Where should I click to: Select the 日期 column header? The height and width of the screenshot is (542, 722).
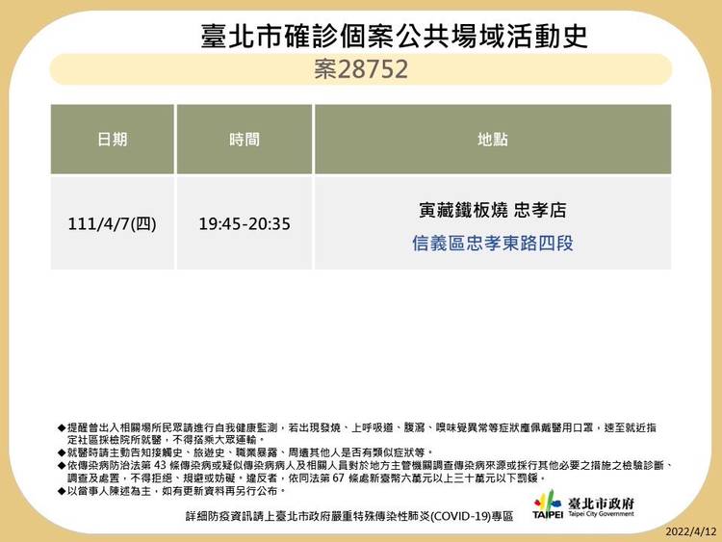tap(113, 140)
